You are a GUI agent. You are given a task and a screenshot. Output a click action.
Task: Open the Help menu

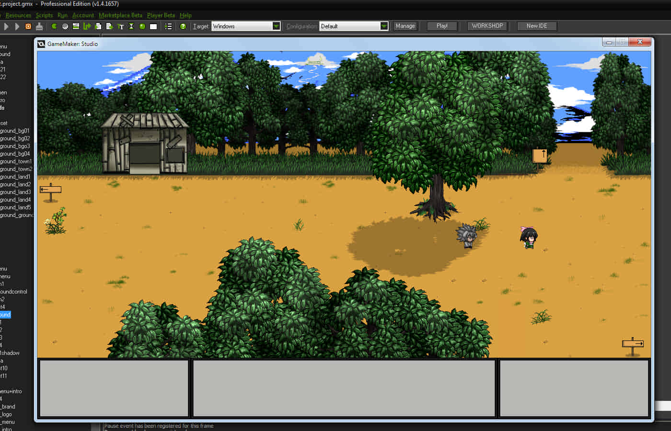(x=185, y=15)
